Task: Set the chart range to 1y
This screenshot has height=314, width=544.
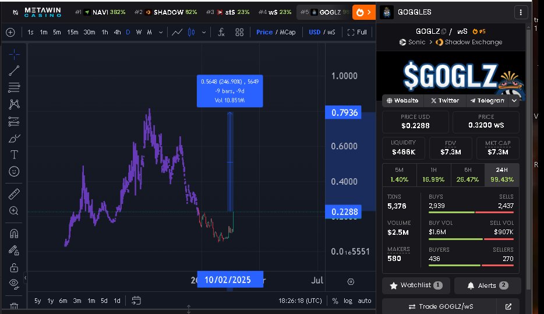Action: pyautogui.click(x=50, y=301)
